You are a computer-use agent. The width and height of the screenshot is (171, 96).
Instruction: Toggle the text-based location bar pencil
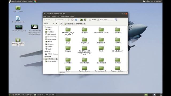click(61, 24)
